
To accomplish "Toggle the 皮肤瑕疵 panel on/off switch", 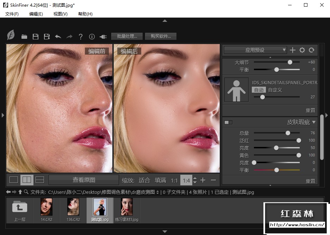I will (x=229, y=122).
